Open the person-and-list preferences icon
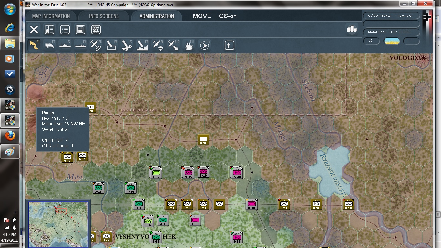 [x=49, y=30]
